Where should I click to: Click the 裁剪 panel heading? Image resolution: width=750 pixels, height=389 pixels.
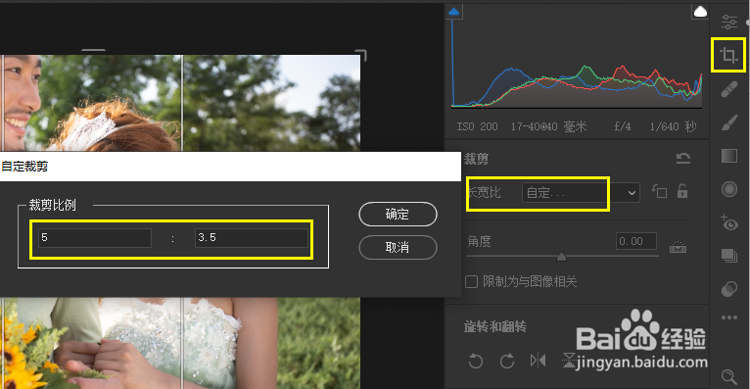click(476, 159)
